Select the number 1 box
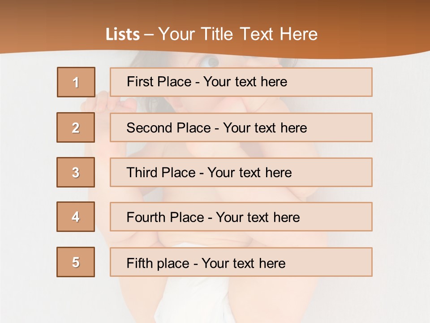 [x=76, y=82]
